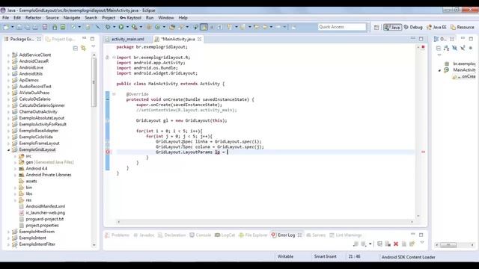Select onCreate method in Outline
Screen dimensions: 479x269
click(x=464, y=76)
